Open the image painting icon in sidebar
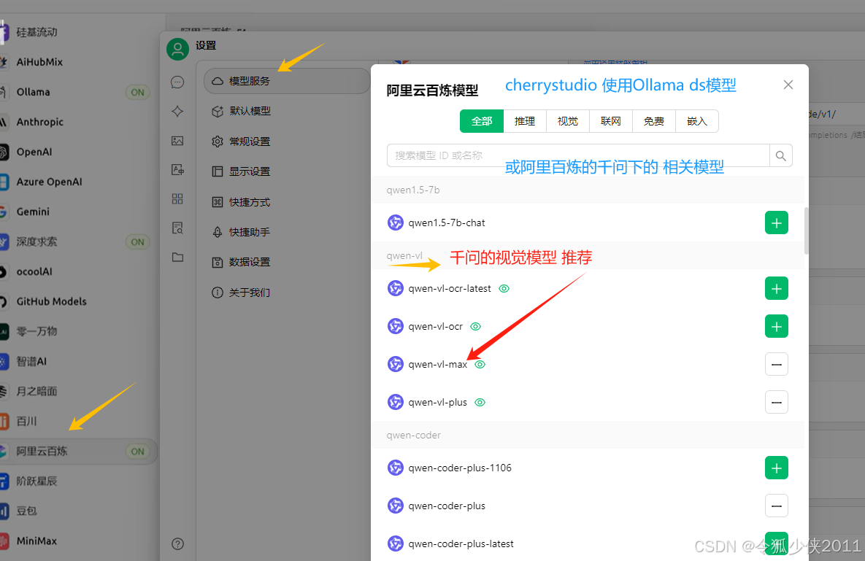The height and width of the screenshot is (561, 865). pyautogui.click(x=177, y=141)
